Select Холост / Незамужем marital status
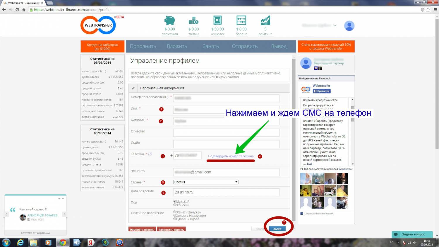 [x=175, y=215]
